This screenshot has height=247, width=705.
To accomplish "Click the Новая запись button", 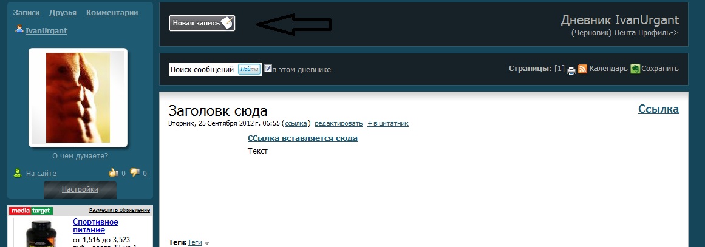I will point(202,23).
